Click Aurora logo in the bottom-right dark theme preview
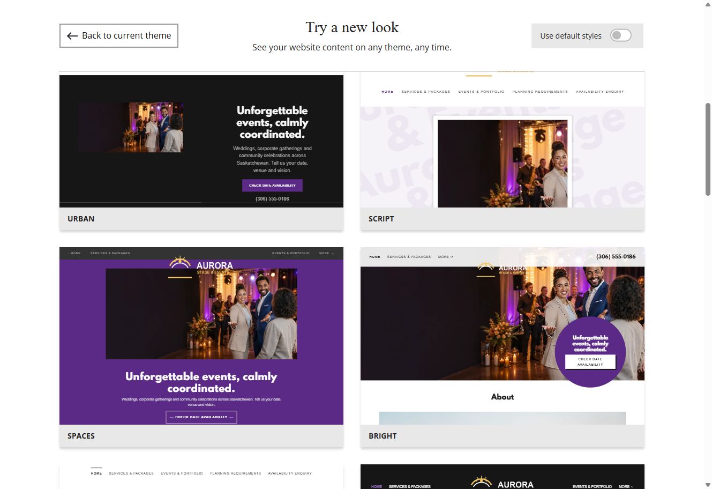 (503, 483)
